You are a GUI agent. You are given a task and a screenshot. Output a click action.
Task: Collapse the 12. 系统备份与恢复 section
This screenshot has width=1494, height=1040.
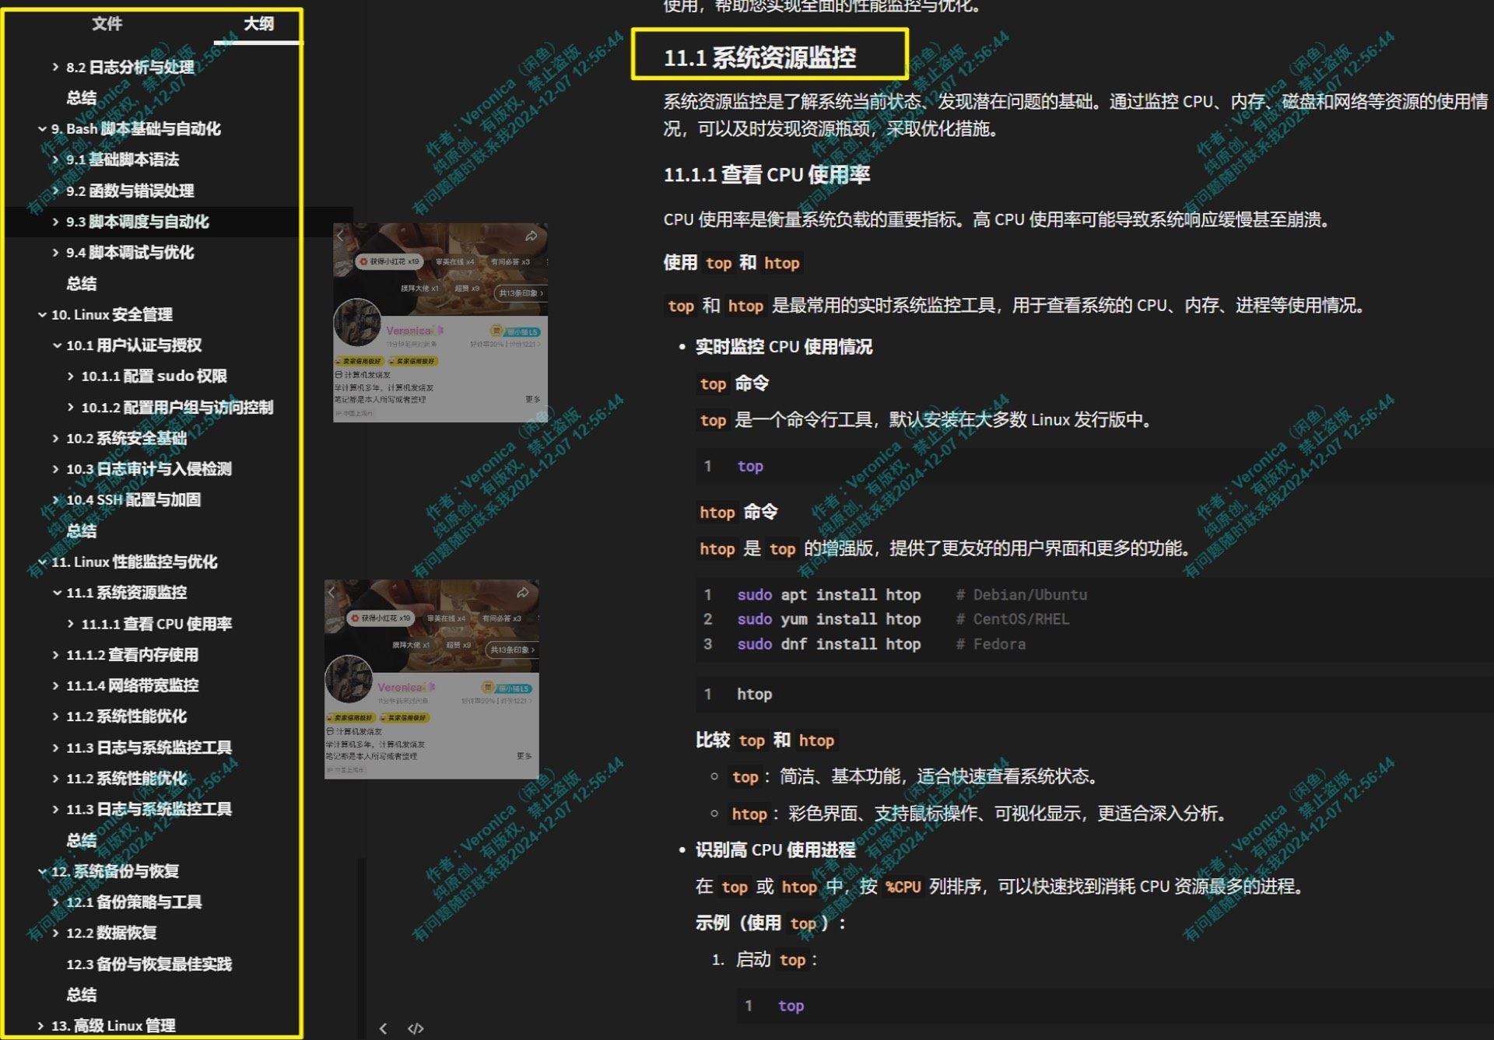tap(42, 871)
